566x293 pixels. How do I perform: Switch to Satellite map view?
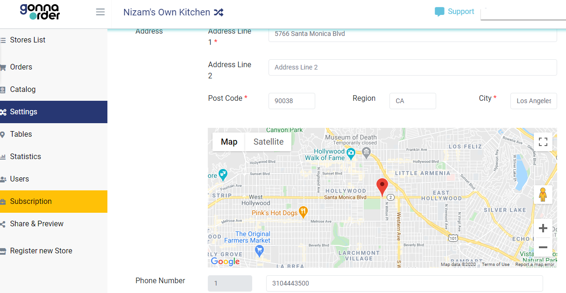tap(269, 142)
